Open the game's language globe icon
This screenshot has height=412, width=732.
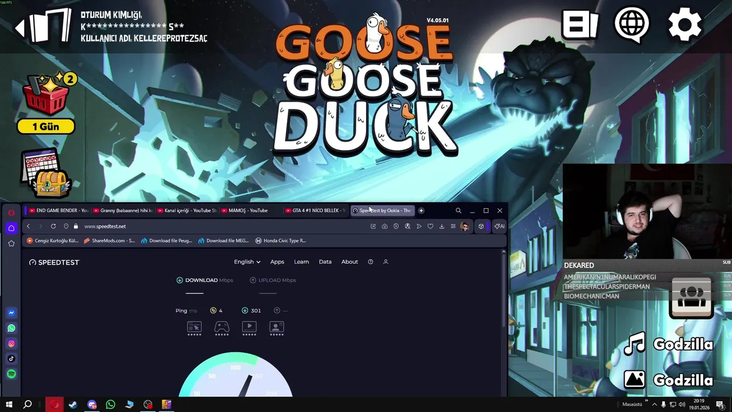click(632, 25)
